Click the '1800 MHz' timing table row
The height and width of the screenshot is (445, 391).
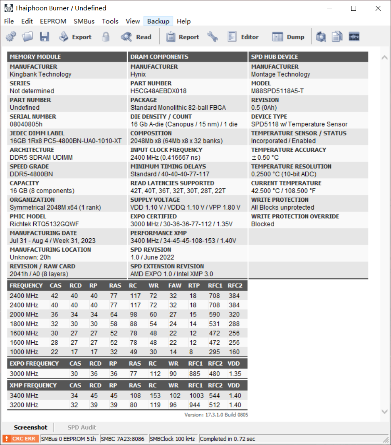point(127,324)
